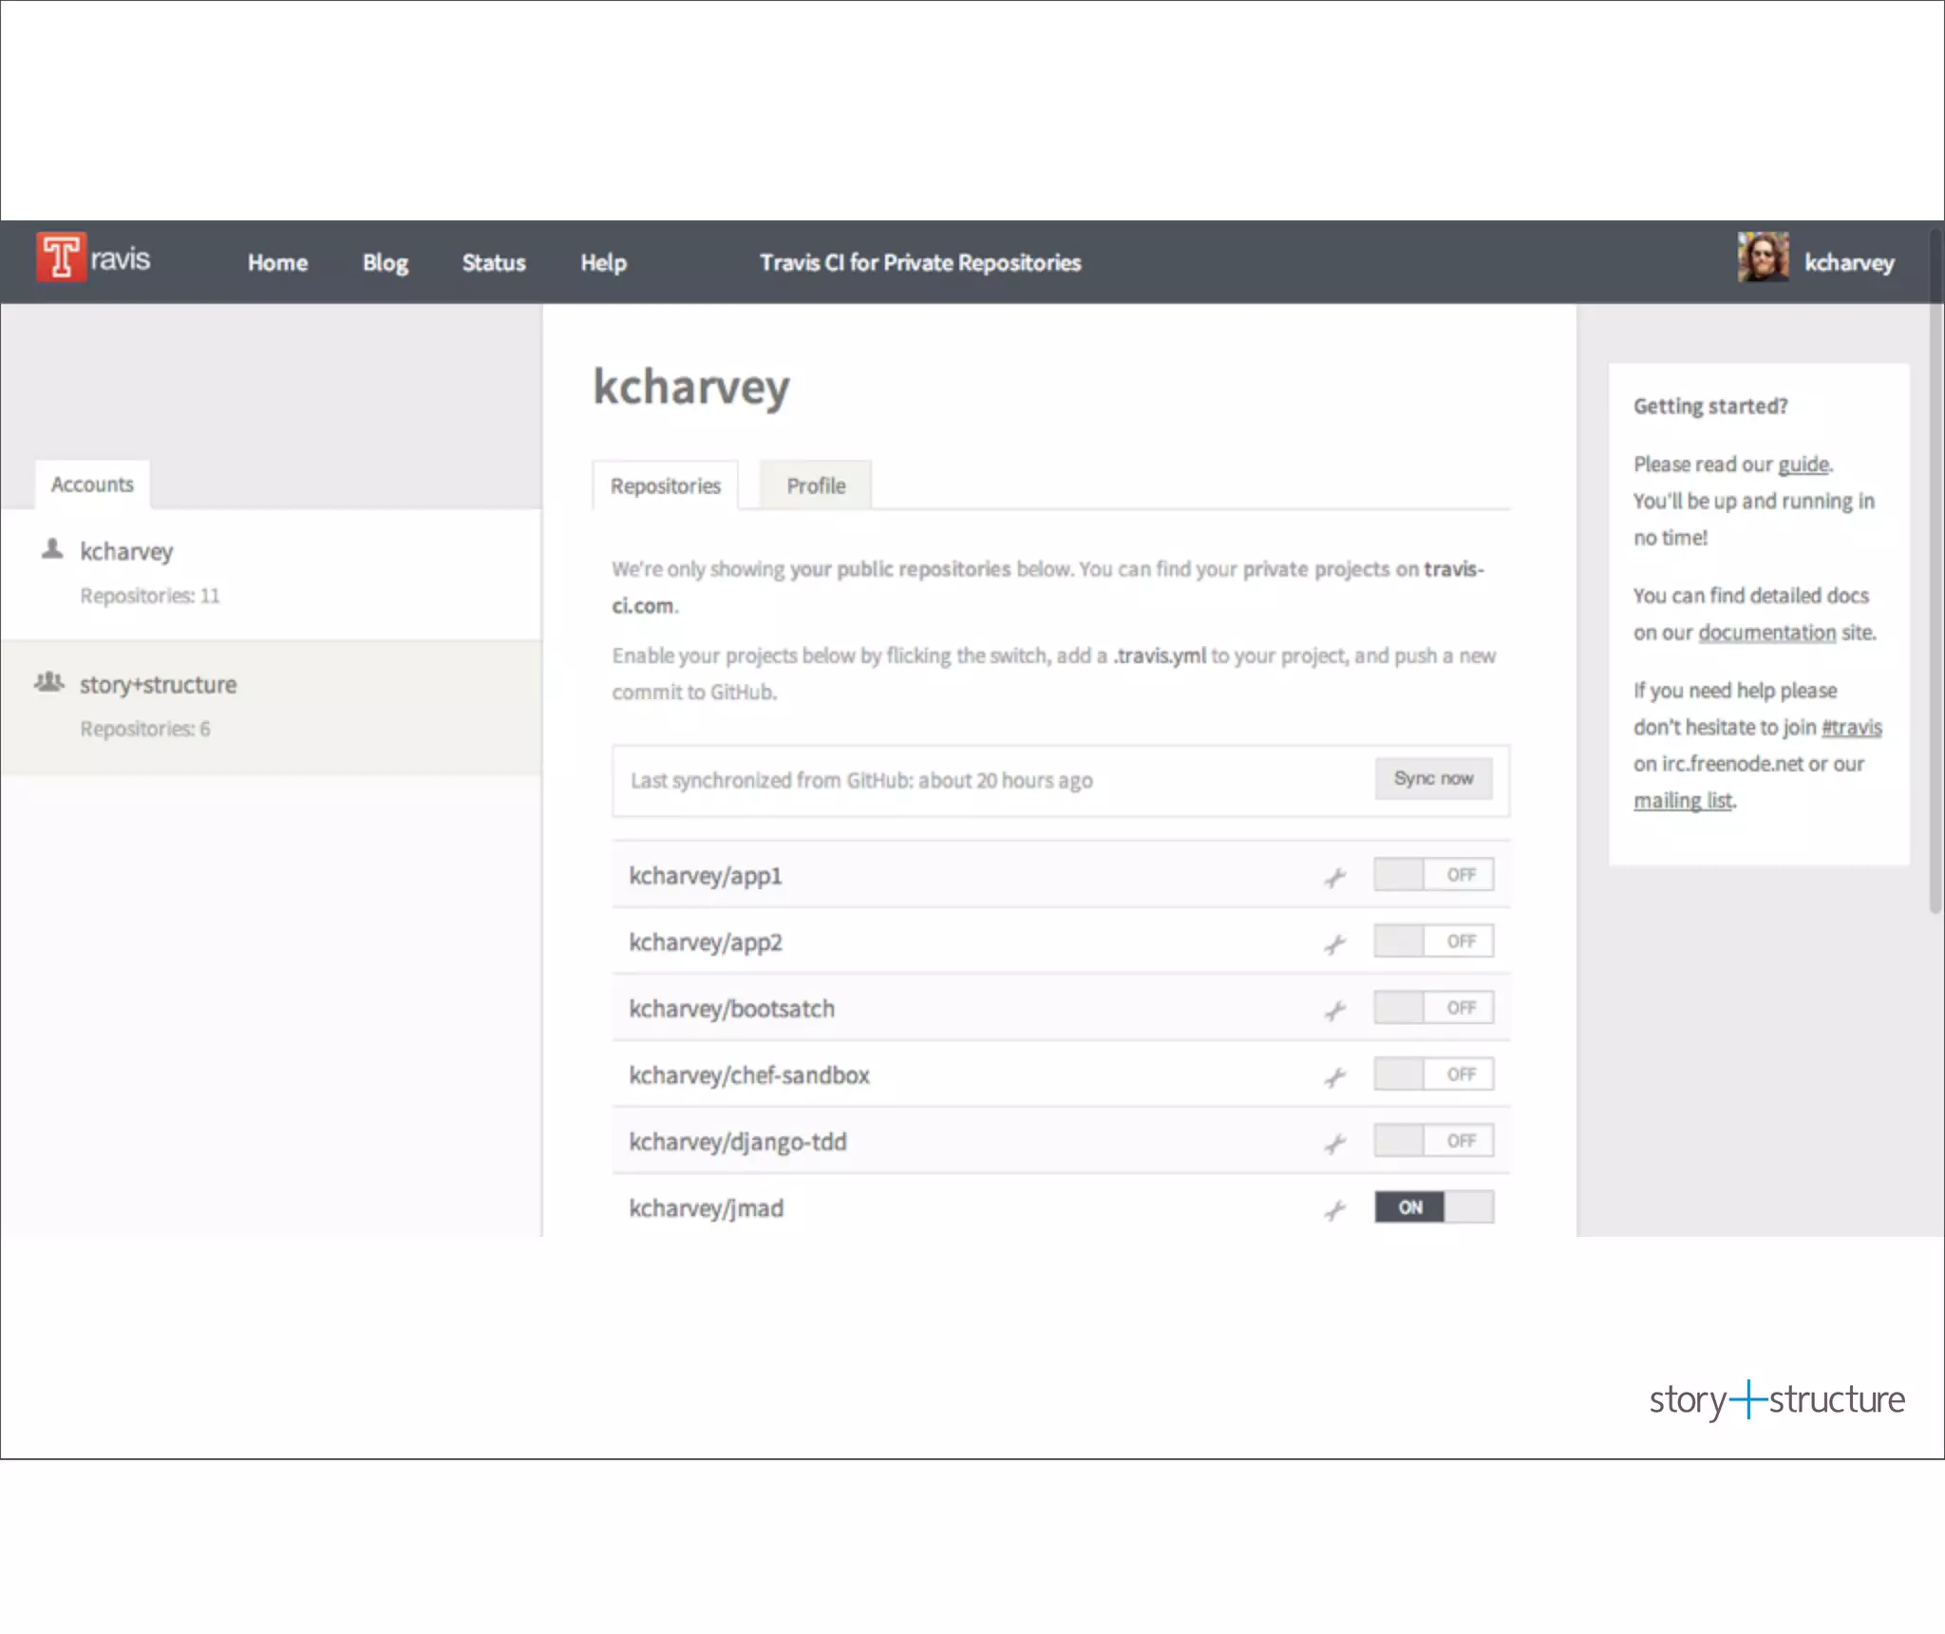Enable the kcharvey/app2 switch

pyautogui.click(x=1433, y=940)
